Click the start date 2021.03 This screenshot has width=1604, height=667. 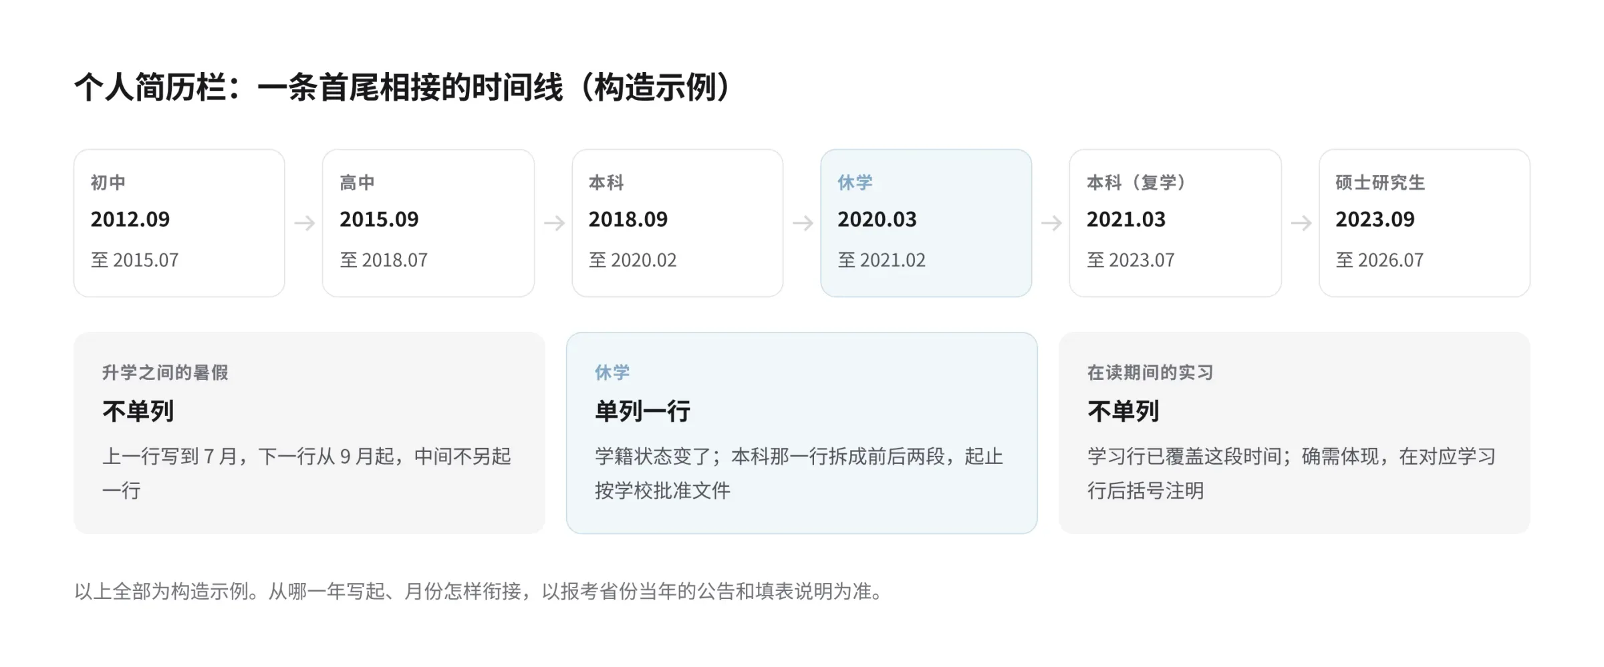click(x=1126, y=219)
